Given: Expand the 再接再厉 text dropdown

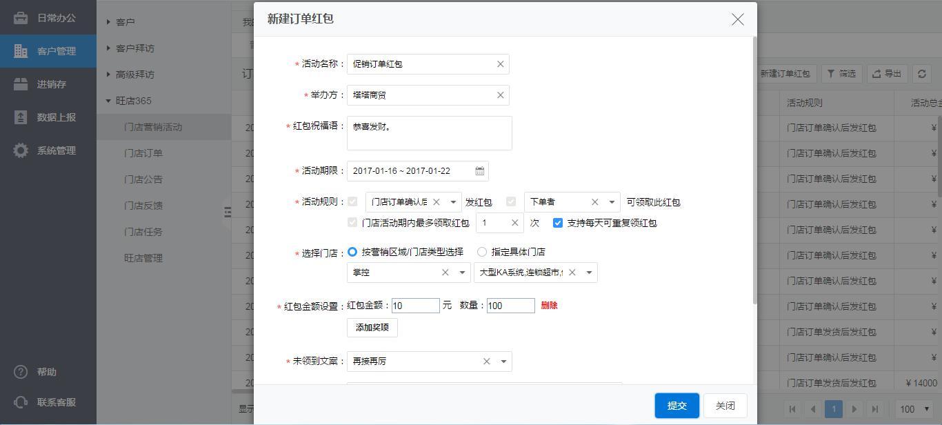Looking at the screenshot, I should 503,362.
